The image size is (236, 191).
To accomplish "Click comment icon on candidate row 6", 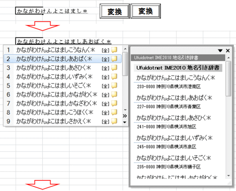I will (x=114, y=95).
